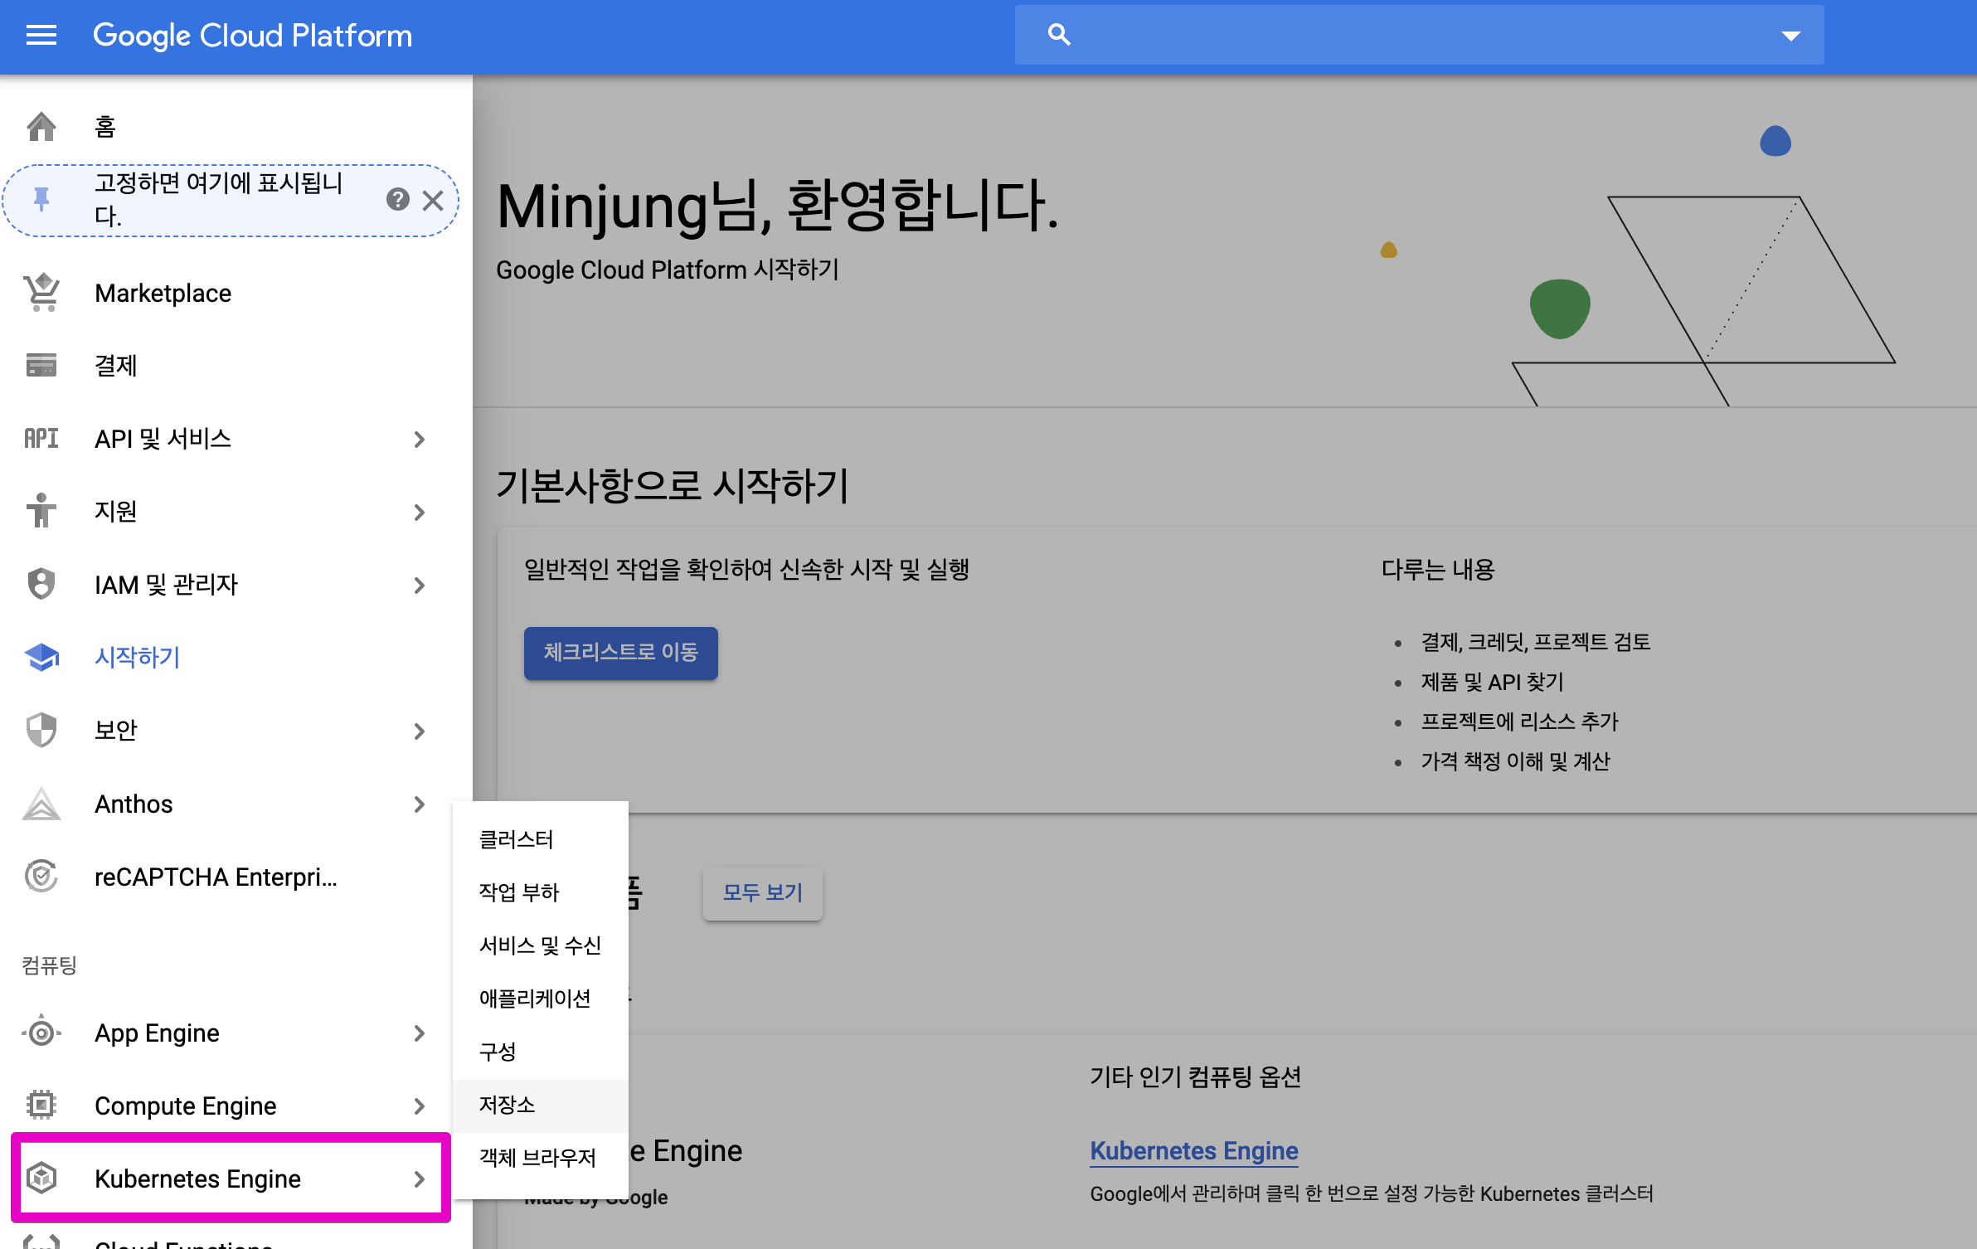The image size is (1977, 1249).
Task: Click the Anthos triangle icon
Action: coord(41,804)
